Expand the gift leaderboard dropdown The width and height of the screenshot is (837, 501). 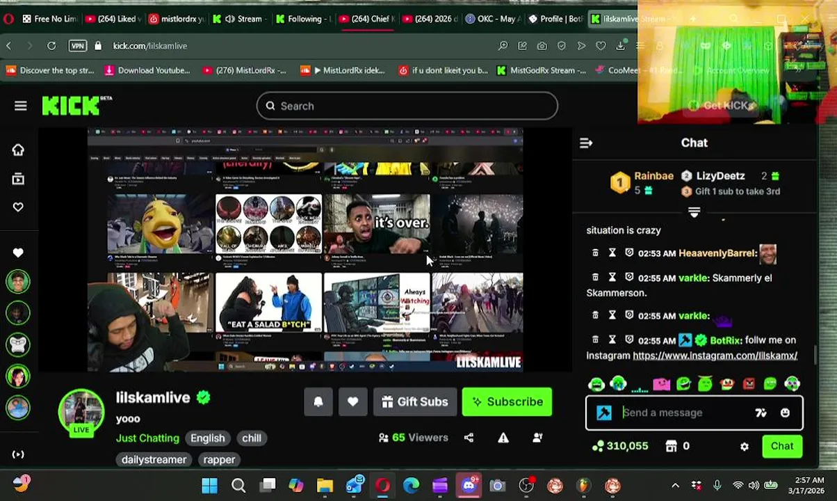click(694, 212)
